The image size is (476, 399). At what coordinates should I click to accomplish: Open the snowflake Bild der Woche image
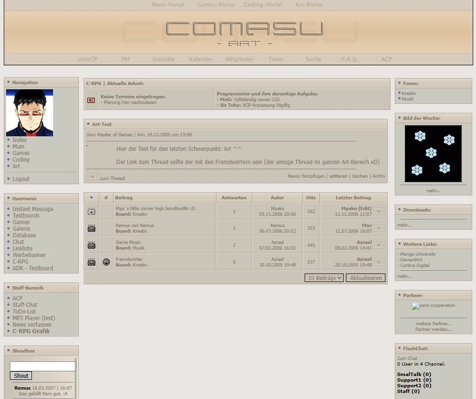tap(433, 154)
